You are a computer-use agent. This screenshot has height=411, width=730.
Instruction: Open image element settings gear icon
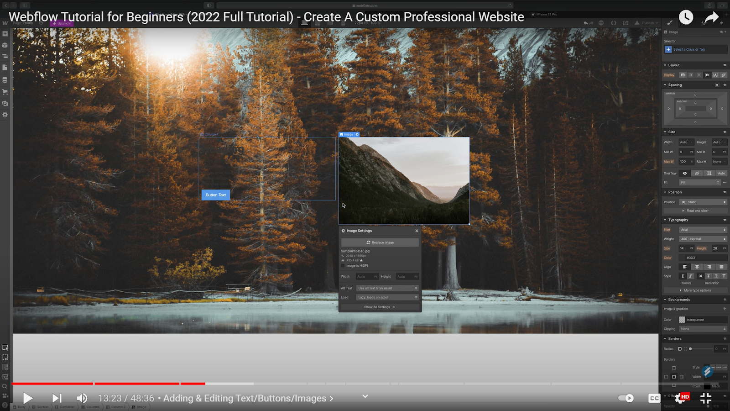[357, 134]
